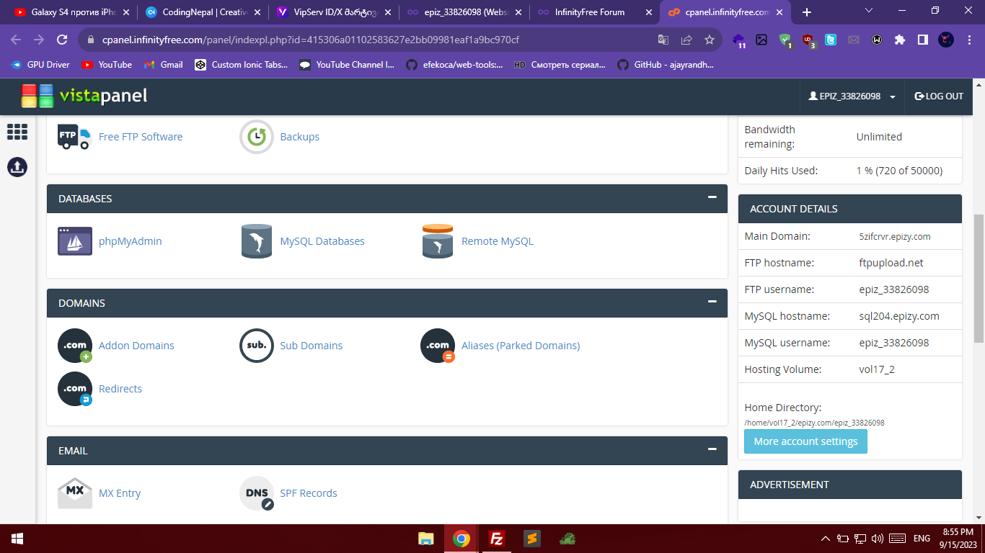The image size is (985, 553).
Task: Open the SPF Records DNS icon
Action: (x=257, y=493)
